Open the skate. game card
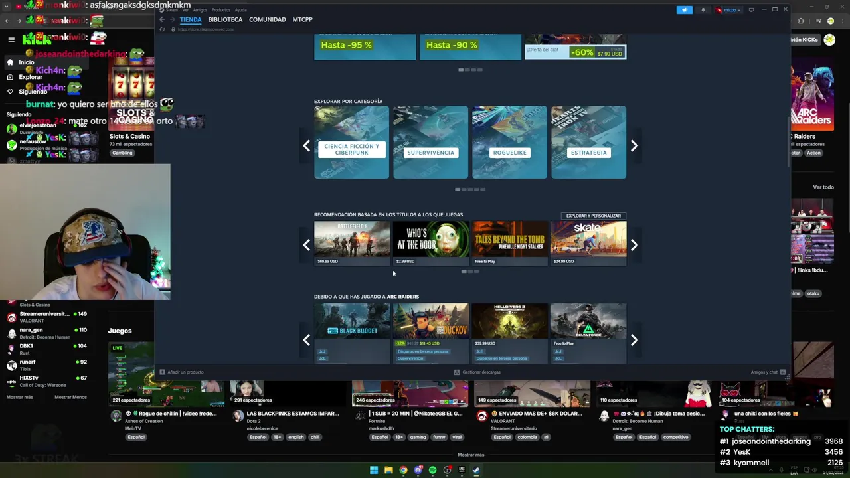The width and height of the screenshot is (850, 478). click(588, 243)
